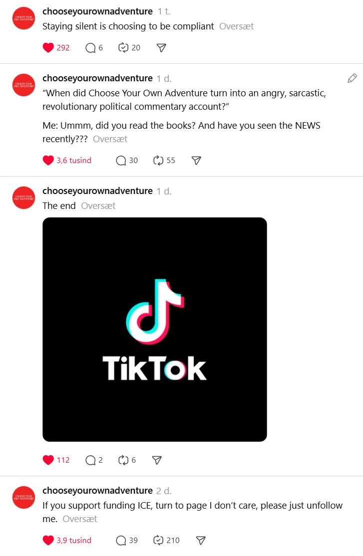The width and height of the screenshot is (363, 556).
Task: Repost the "The end" TikTok post
Action: [x=123, y=460]
